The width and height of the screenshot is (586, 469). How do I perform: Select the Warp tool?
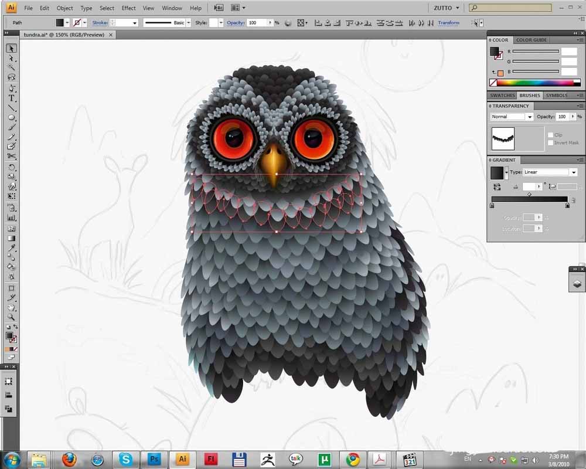click(x=11, y=186)
